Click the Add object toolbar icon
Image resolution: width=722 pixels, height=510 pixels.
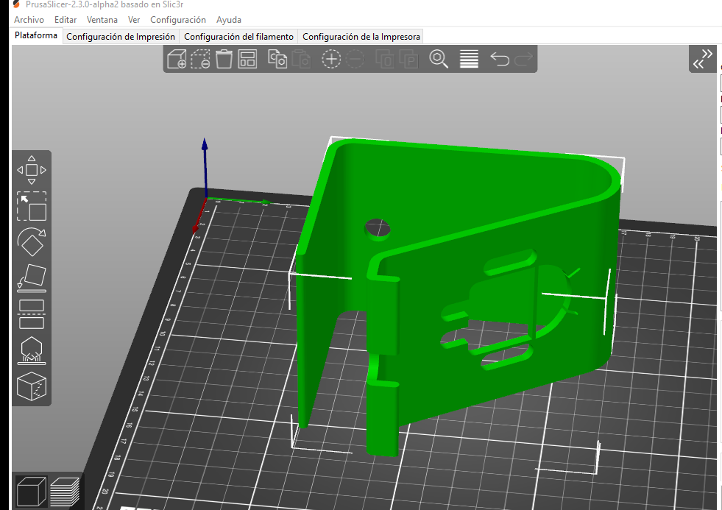(177, 59)
